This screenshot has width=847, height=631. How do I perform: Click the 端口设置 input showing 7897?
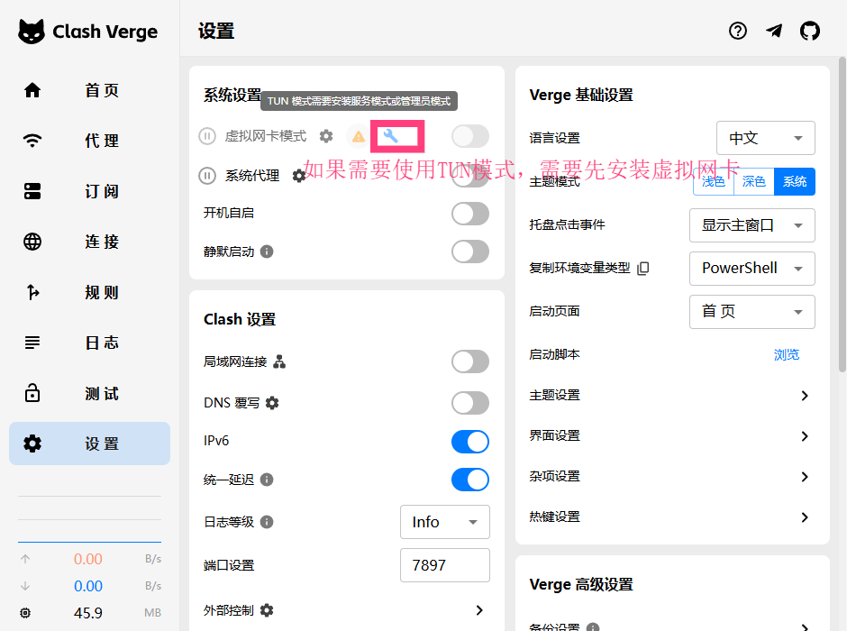tap(444, 565)
